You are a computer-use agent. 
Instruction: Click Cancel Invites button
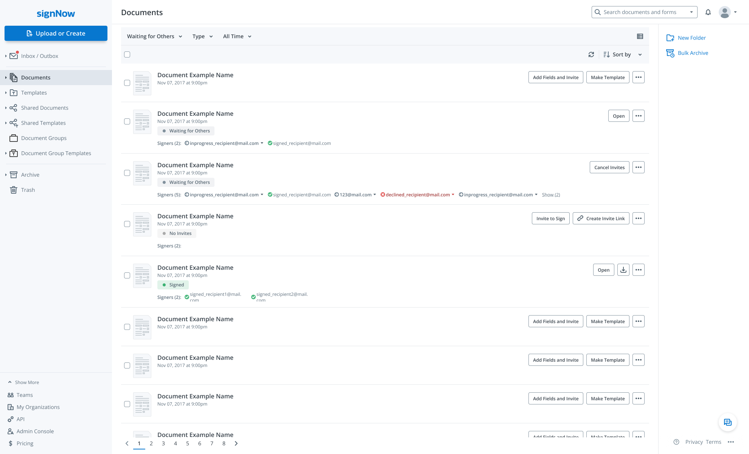pos(609,167)
